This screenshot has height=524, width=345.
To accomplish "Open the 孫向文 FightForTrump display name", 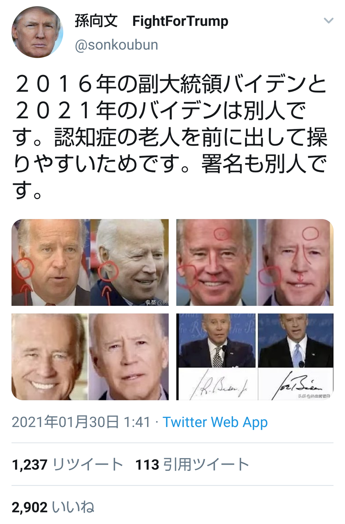I will [x=152, y=21].
